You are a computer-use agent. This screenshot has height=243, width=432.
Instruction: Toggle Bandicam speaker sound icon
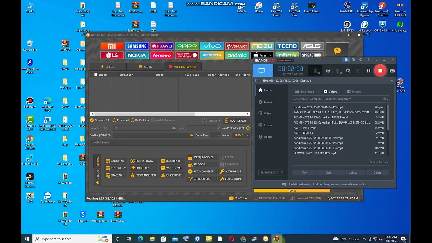[328, 71]
